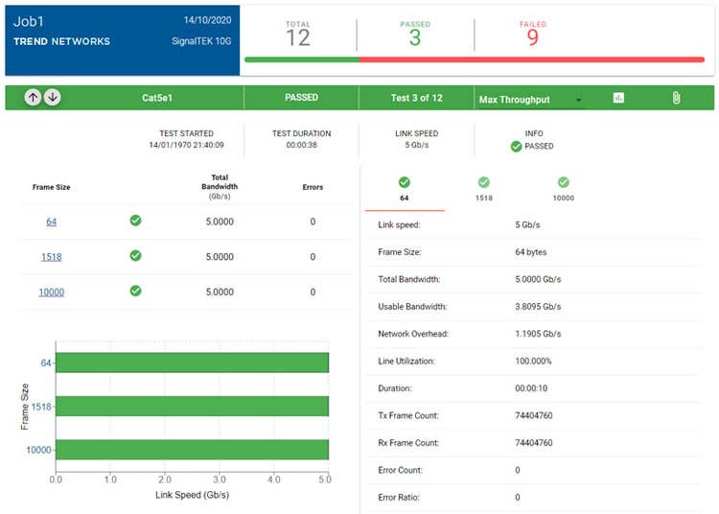Go to previous test with up arrow
The image size is (719, 514).
point(33,97)
